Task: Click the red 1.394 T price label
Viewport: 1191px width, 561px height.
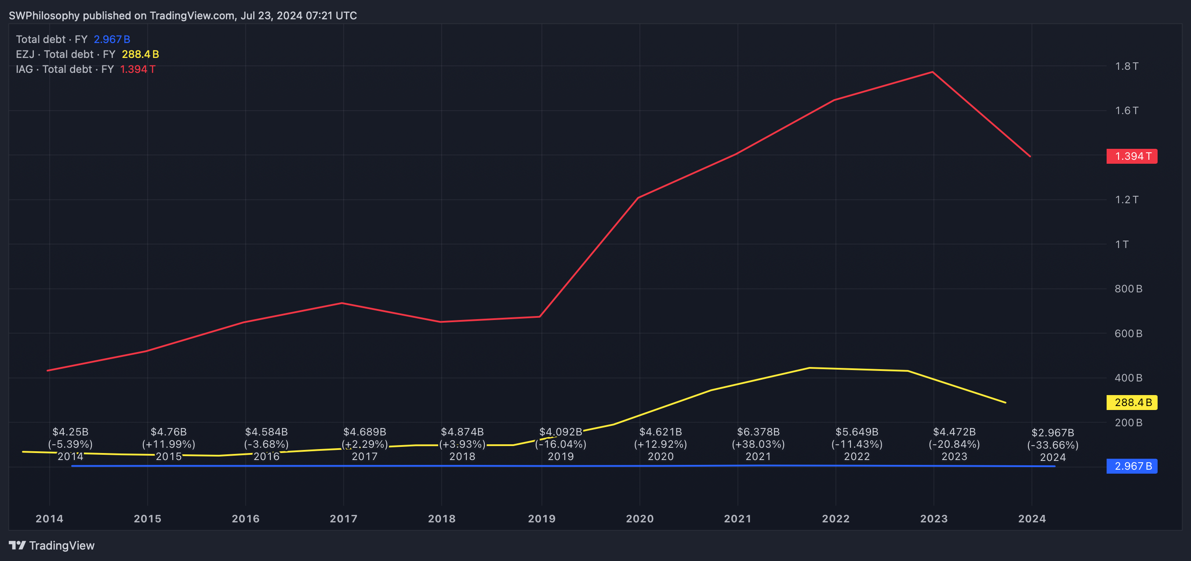Action: tap(1131, 156)
